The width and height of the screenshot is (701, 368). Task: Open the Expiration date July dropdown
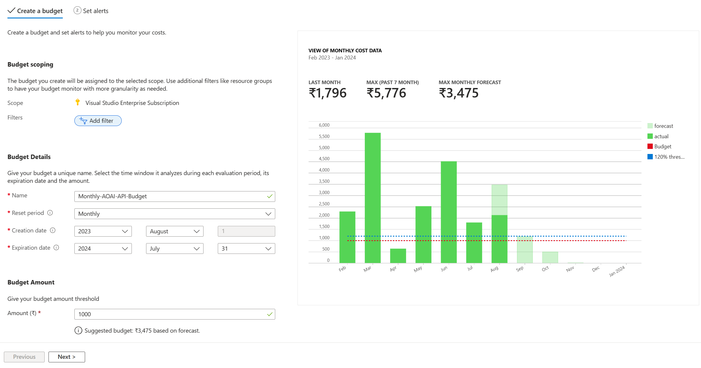[x=175, y=249]
